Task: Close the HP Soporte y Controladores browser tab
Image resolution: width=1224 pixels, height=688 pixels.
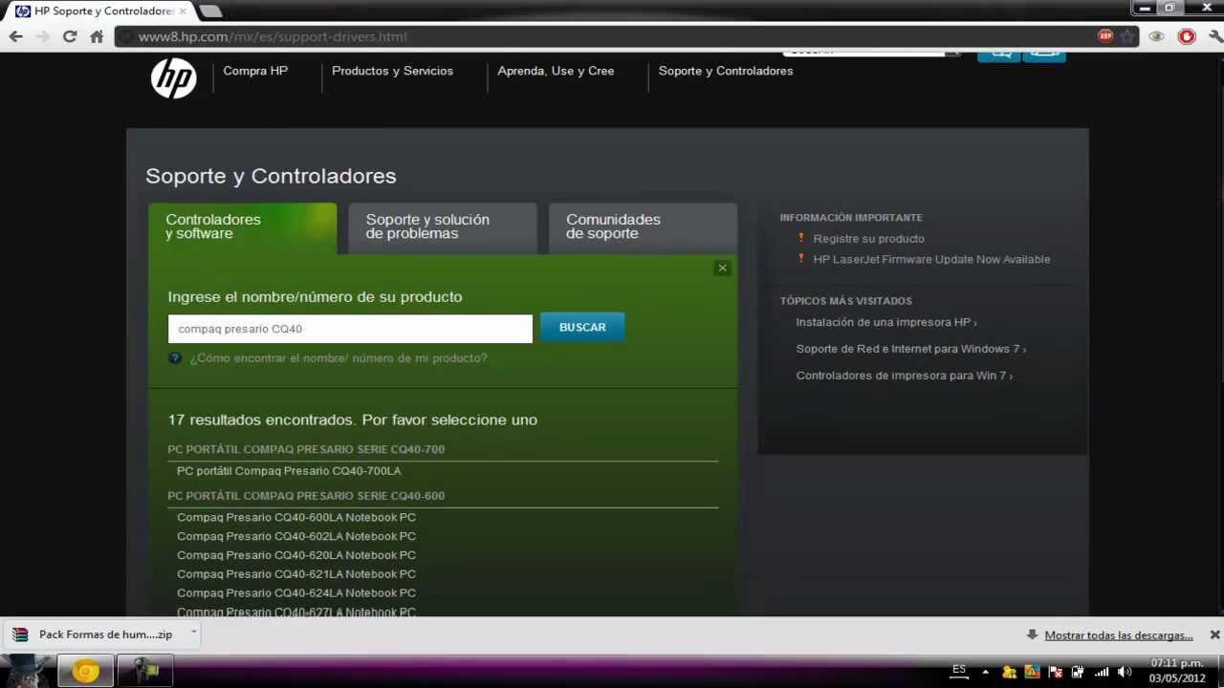Action: [183, 11]
